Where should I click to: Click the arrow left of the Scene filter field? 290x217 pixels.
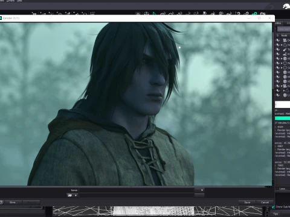276,30
